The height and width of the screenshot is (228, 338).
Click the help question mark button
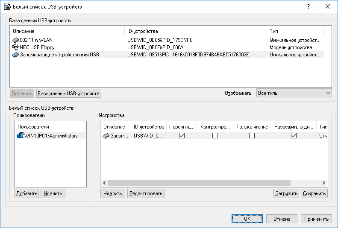[x=308, y=7]
